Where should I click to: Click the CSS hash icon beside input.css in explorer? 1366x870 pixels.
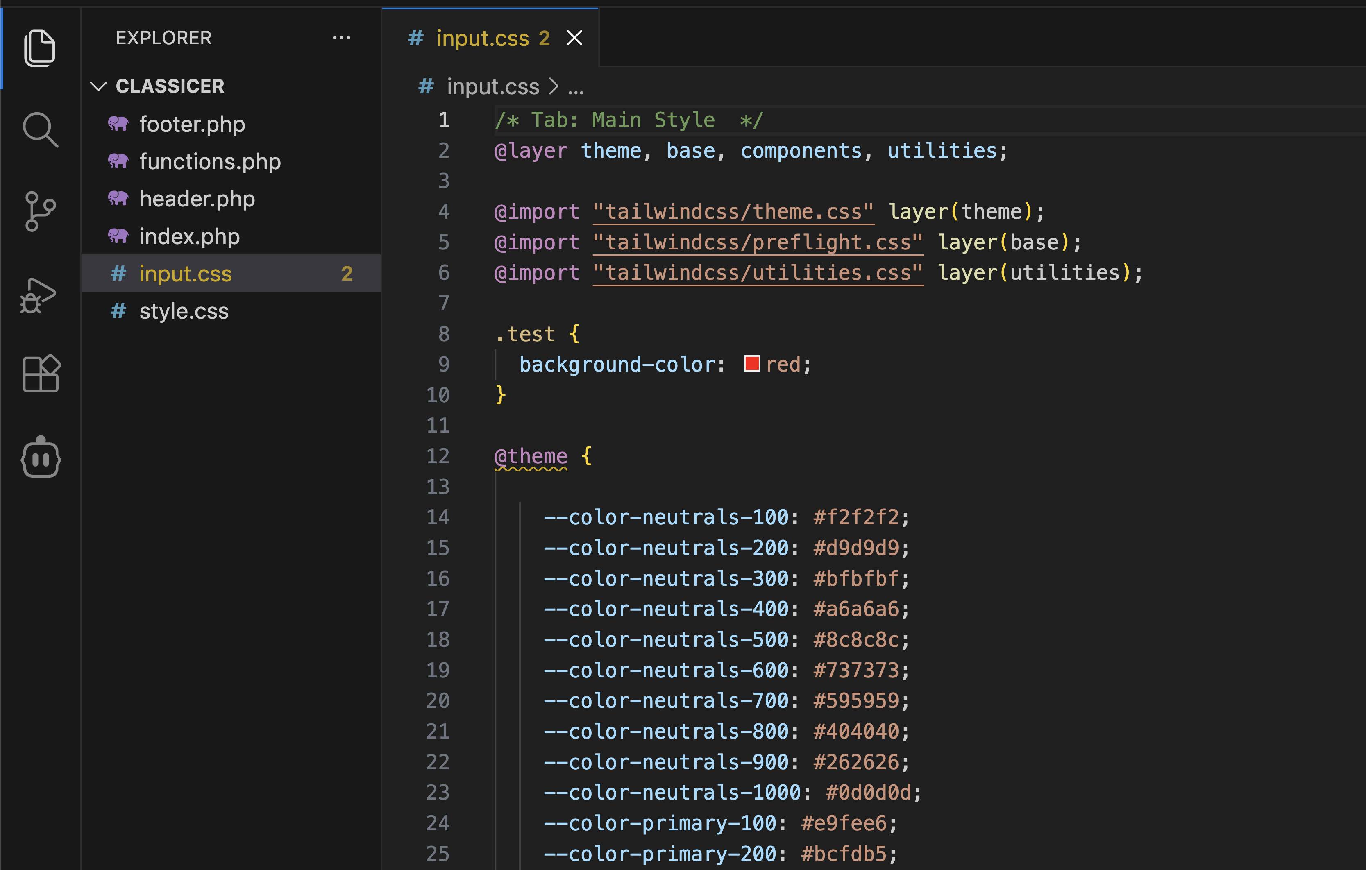point(118,273)
